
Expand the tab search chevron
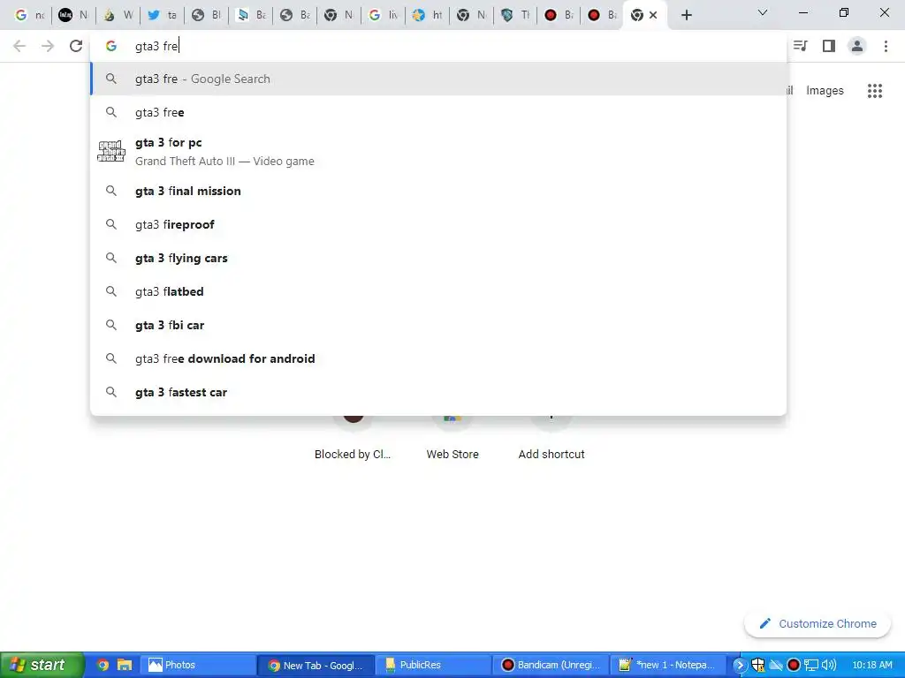tap(763, 12)
